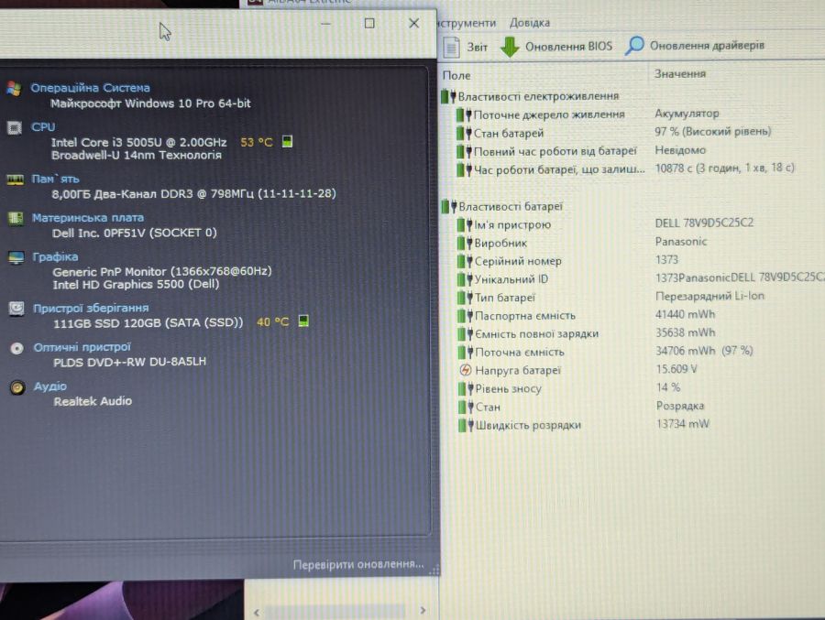Click right arrow of AIDA64 horizontal scrollbar
825x620 pixels.
click(x=423, y=611)
